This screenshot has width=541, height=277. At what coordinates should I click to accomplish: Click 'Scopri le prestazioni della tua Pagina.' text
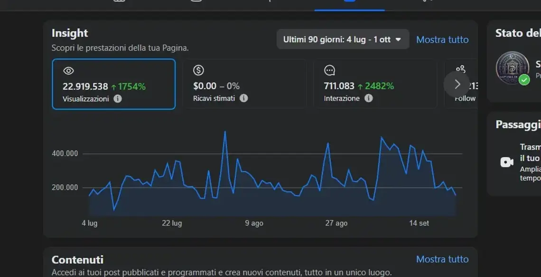120,48
